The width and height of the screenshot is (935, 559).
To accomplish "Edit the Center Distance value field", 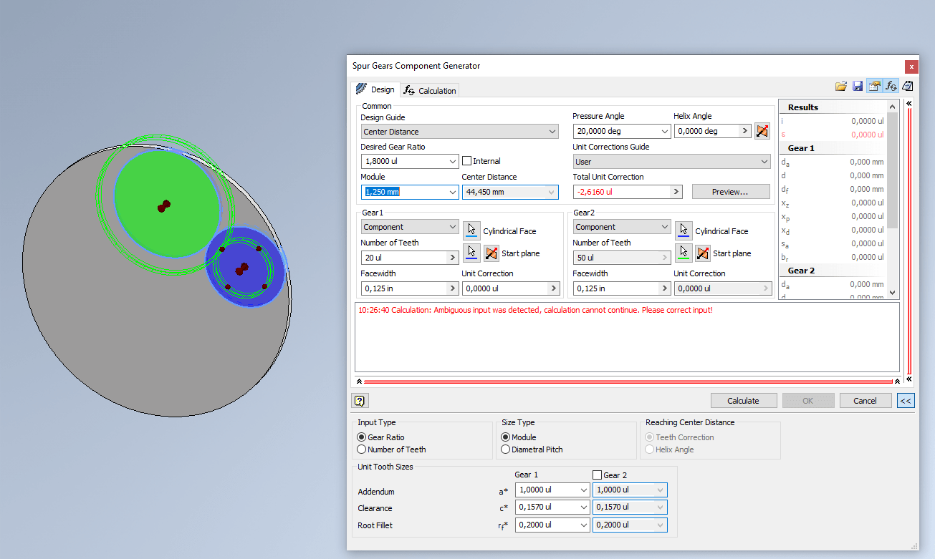I will [505, 192].
